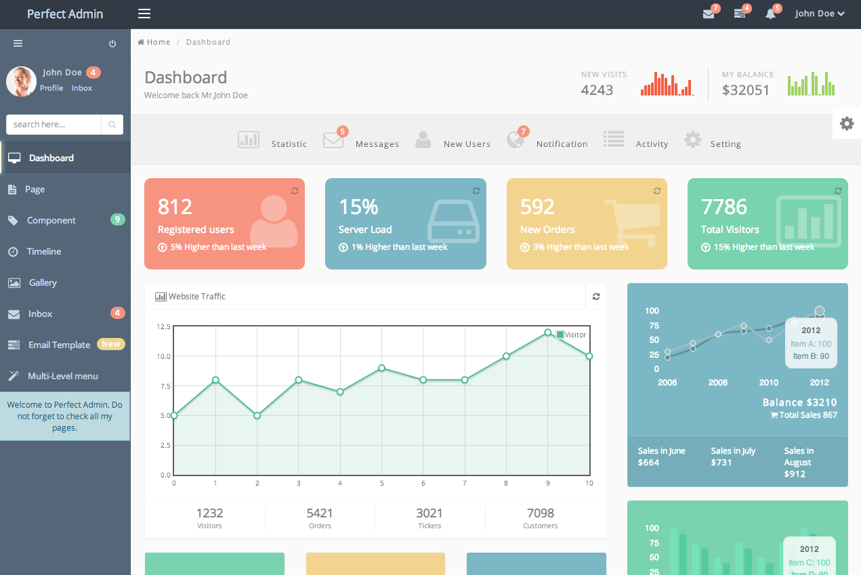Toggle the sidebar with the top hamburger button
Viewport: 861px width, 575px height.
click(144, 14)
